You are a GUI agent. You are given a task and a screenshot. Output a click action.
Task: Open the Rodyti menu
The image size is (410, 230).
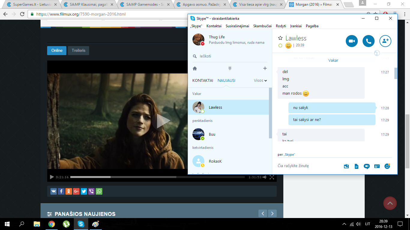(281, 26)
